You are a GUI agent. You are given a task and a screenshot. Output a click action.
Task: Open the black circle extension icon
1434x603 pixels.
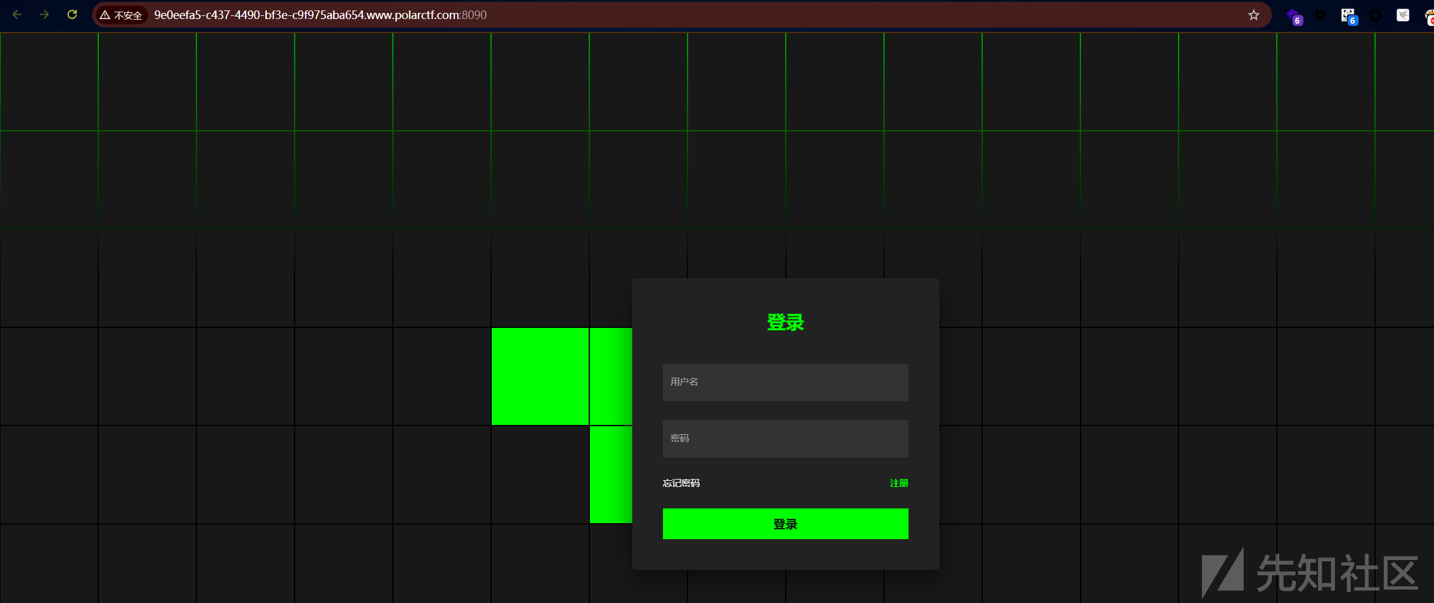tap(1376, 15)
